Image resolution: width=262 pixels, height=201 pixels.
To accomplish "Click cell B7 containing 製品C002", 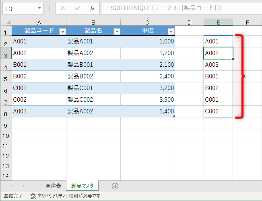I will pos(93,100).
